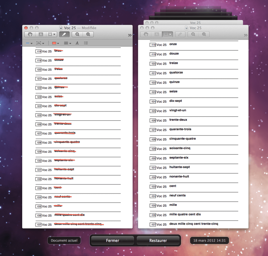This screenshot has height=256, width=268.
Task: Click the notes list icon in annotation bar
Action: pyautogui.click(x=86, y=43)
